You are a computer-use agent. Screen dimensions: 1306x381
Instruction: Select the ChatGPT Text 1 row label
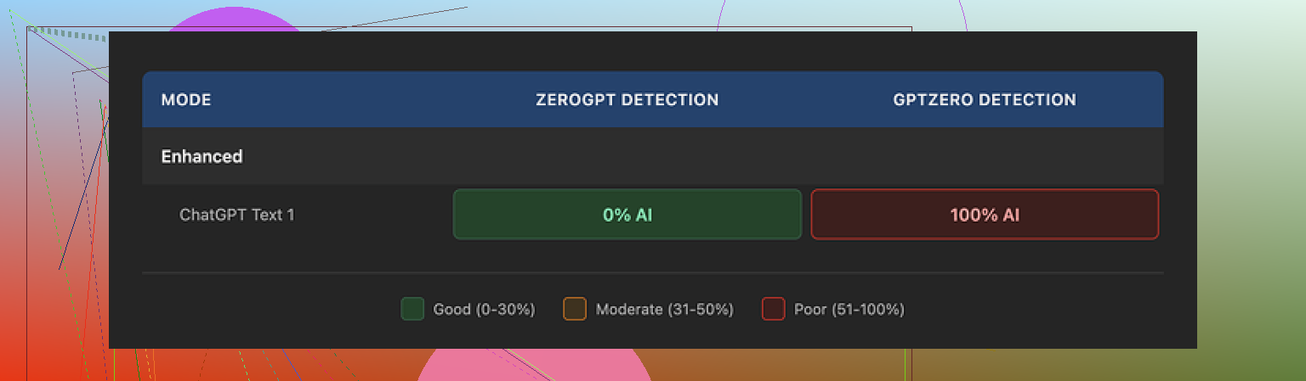pos(237,215)
